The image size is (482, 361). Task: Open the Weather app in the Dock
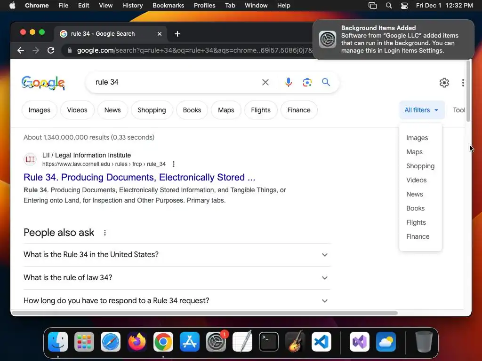point(386,341)
